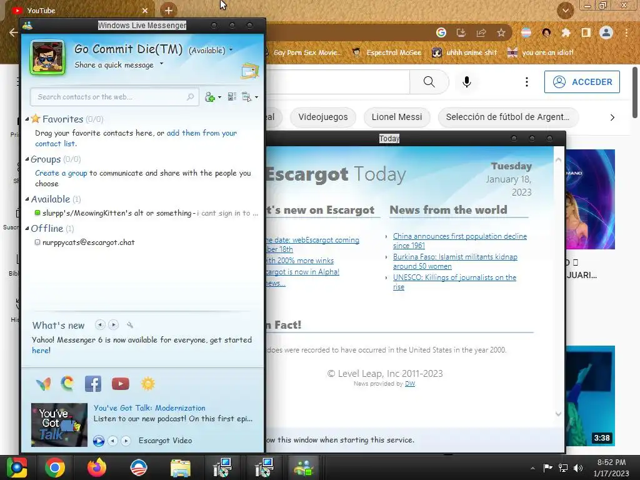
Task: Open the show menu icon in Messenger
Action: point(246,97)
